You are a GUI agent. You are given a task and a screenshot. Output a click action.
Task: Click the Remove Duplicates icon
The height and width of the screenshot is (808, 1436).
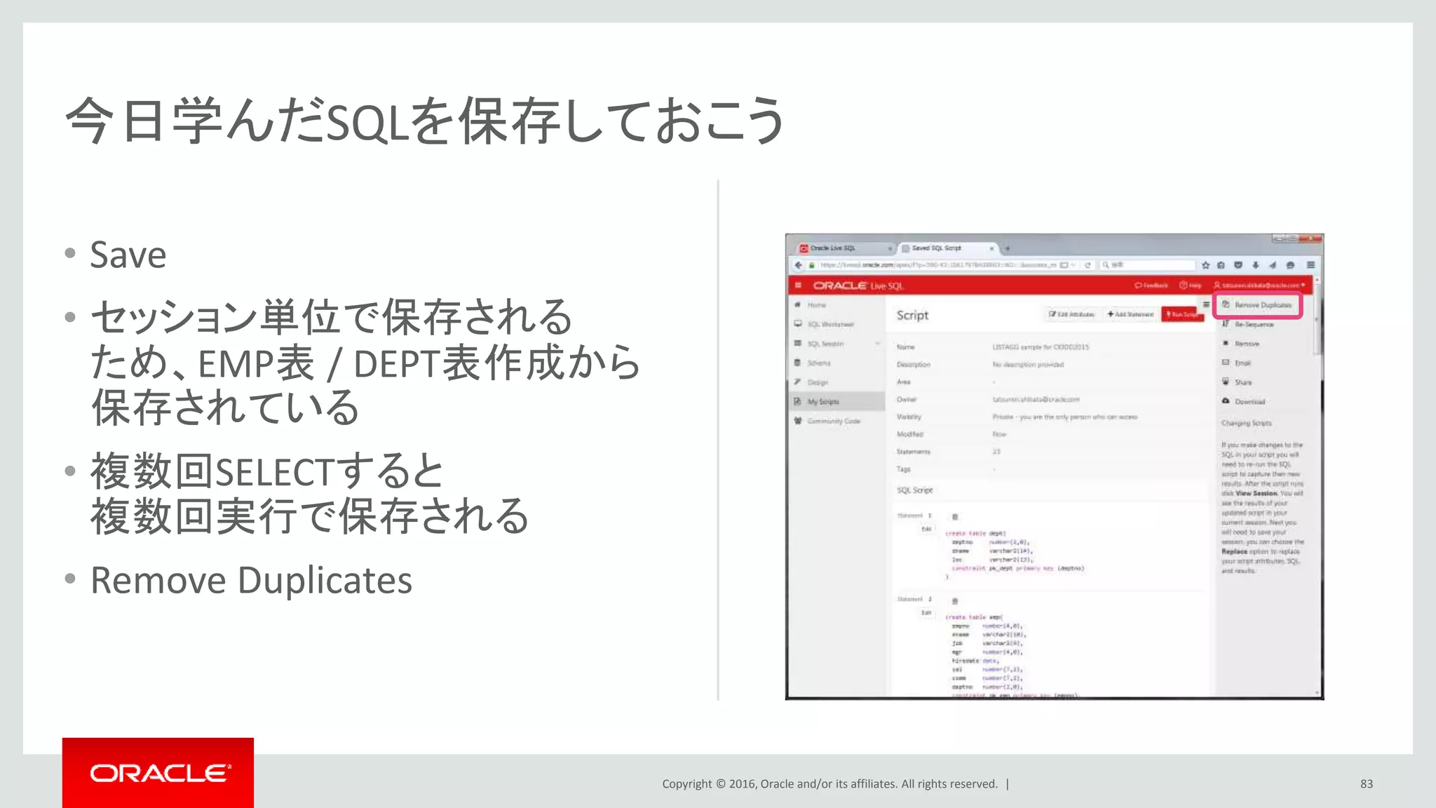[1226, 304]
